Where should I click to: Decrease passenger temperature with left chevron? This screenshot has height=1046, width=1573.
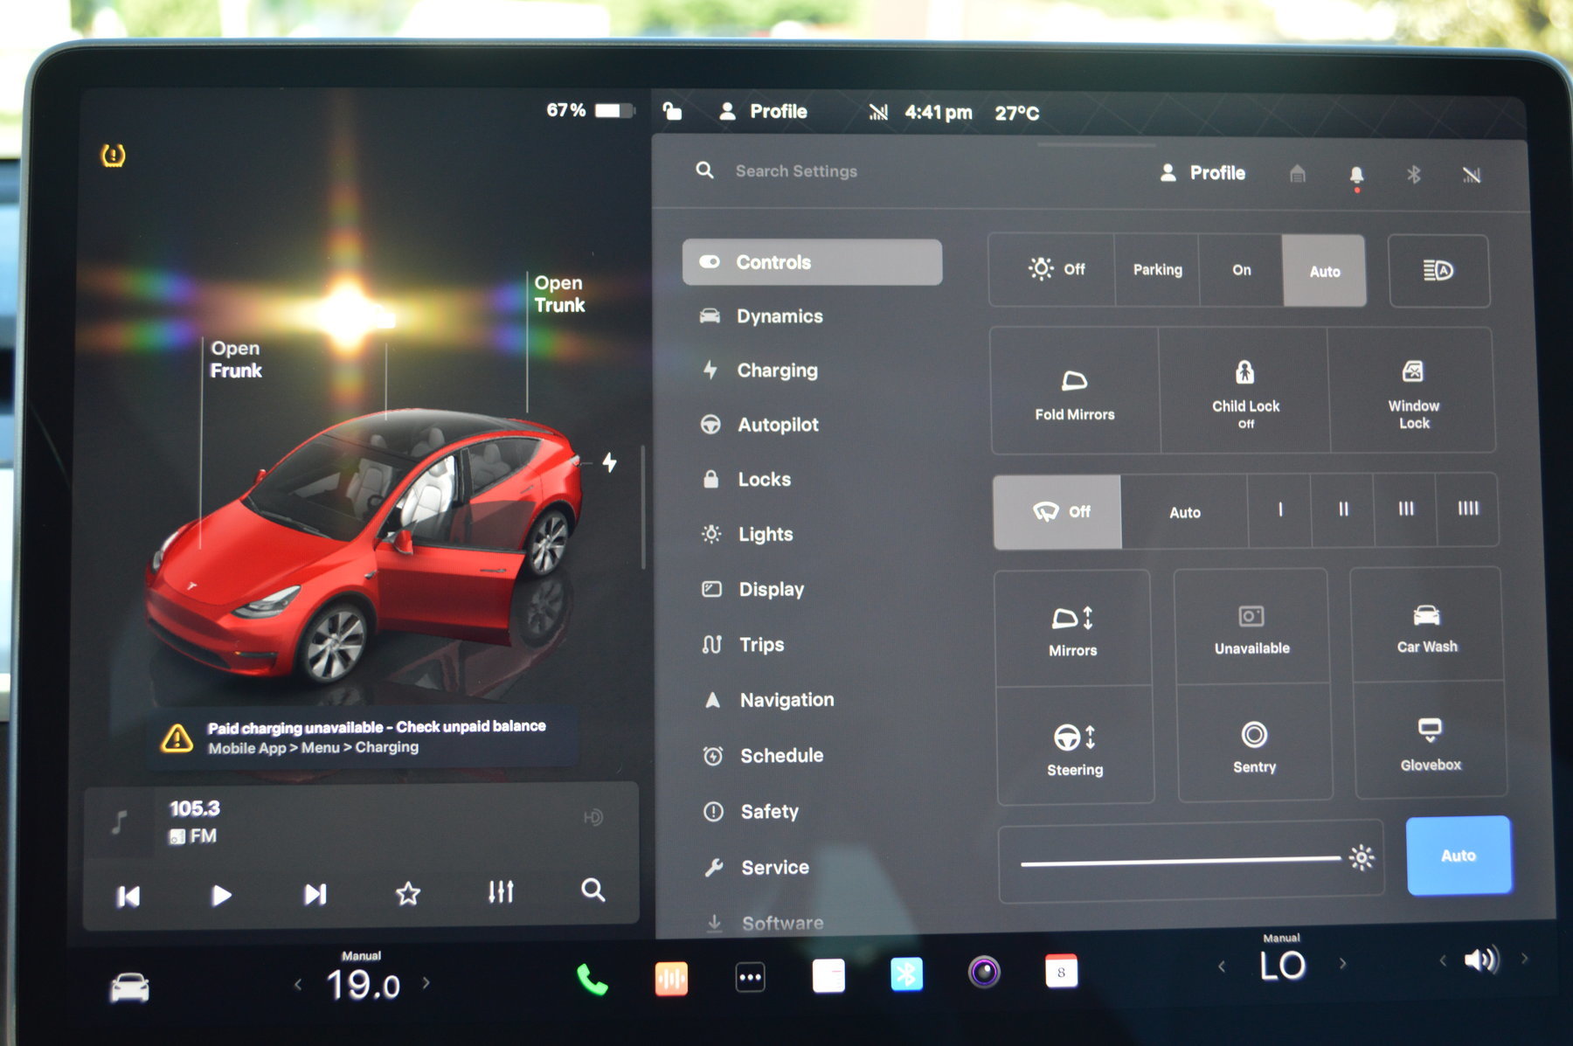point(1222,966)
